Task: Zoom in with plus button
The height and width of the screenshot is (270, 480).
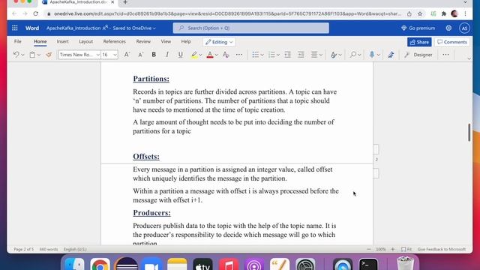Action: point(393,249)
